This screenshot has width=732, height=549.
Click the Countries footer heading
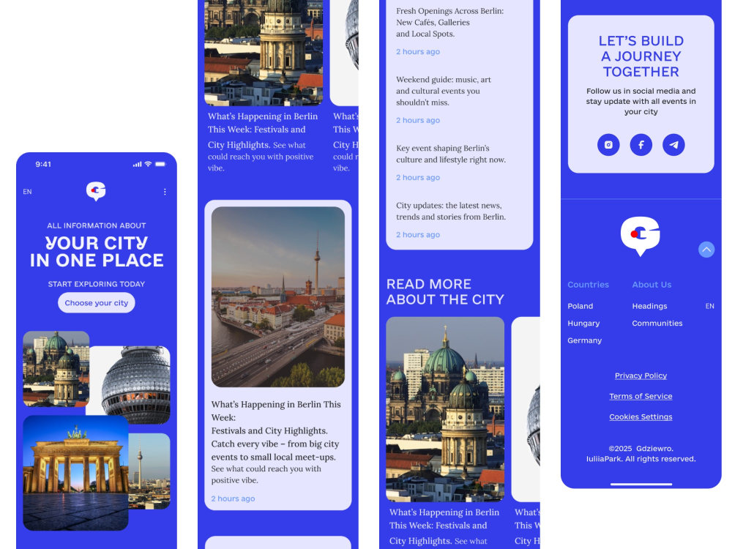coord(589,285)
